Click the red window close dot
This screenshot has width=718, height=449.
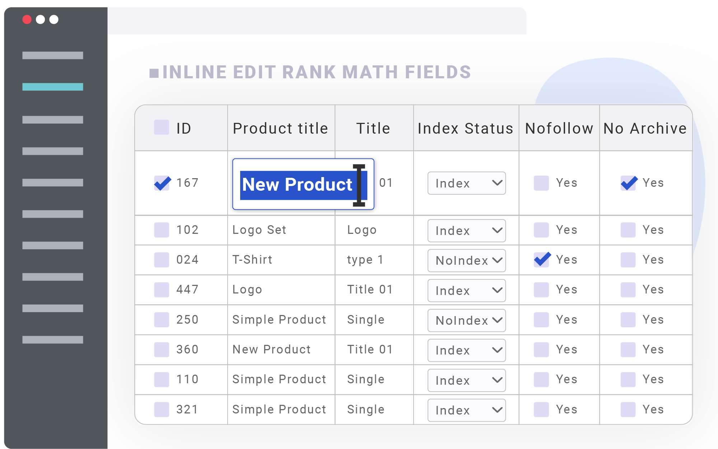(x=27, y=19)
